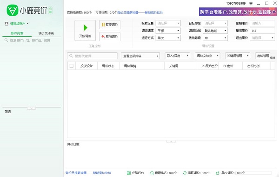Click the 出价比例 column header
This screenshot has width=279, height=177.
pyautogui.click(x=257, y=66)
